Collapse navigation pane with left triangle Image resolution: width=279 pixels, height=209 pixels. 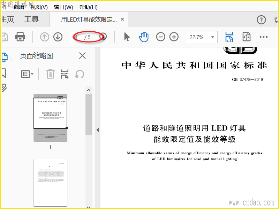(98, 130)
